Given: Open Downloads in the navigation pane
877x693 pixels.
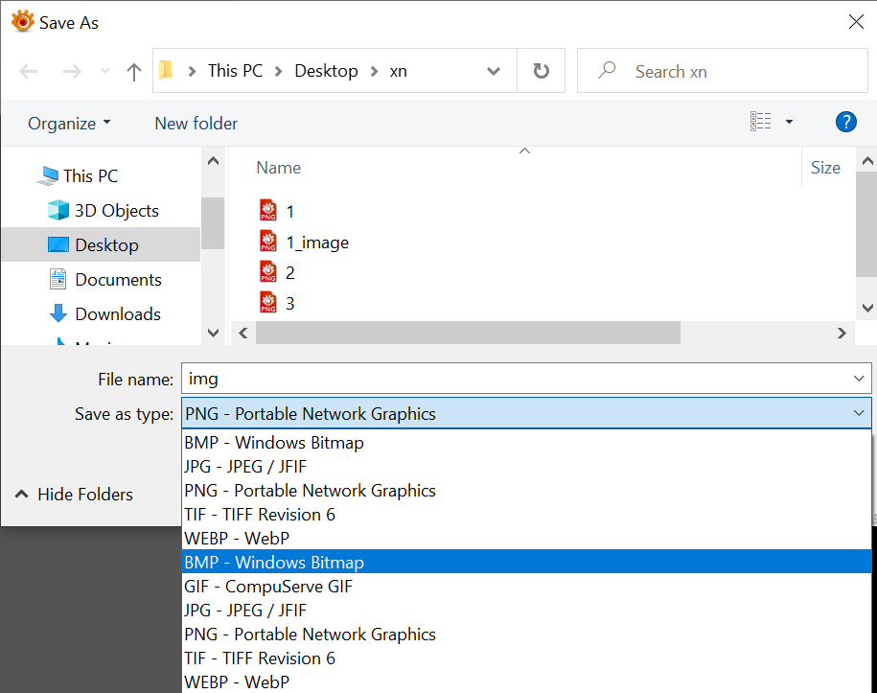Looking at the screenshot, I should (117, 314).
